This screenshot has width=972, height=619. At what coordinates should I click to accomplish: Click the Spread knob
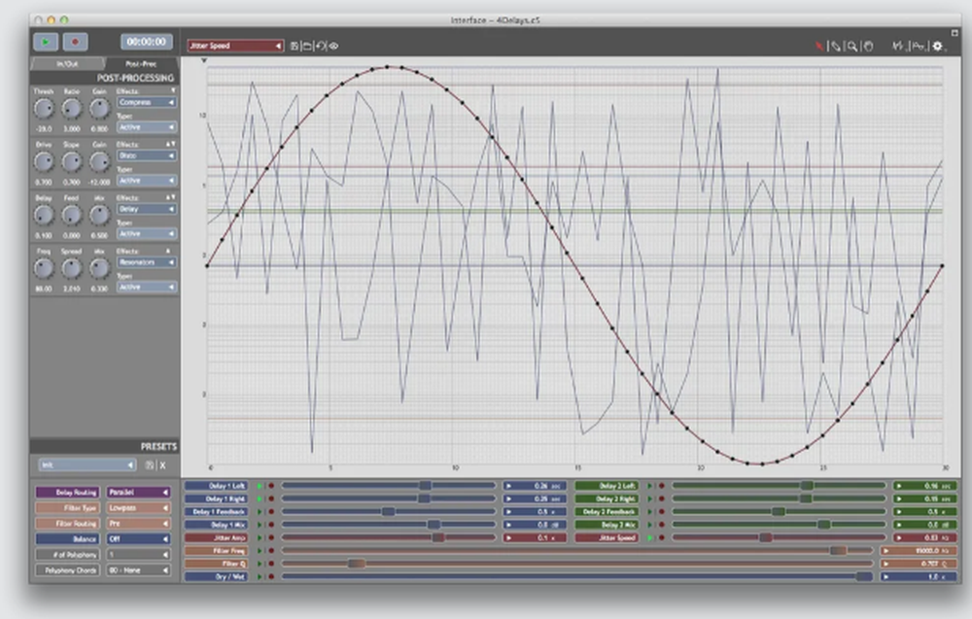click(71, 269)
